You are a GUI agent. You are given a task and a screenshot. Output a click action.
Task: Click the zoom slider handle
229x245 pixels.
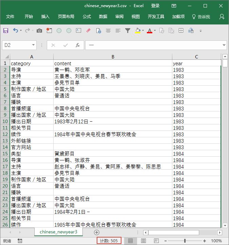[x=185, y=241]
